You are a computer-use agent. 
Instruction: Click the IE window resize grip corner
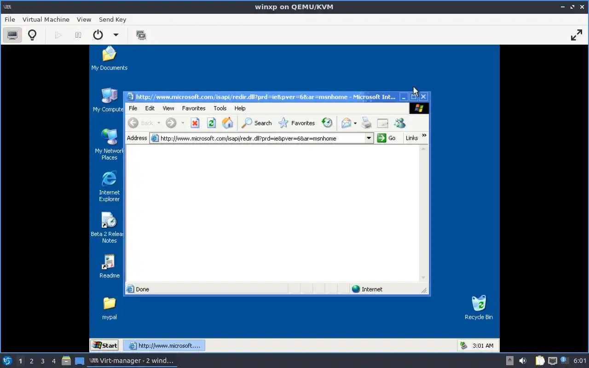424,290
